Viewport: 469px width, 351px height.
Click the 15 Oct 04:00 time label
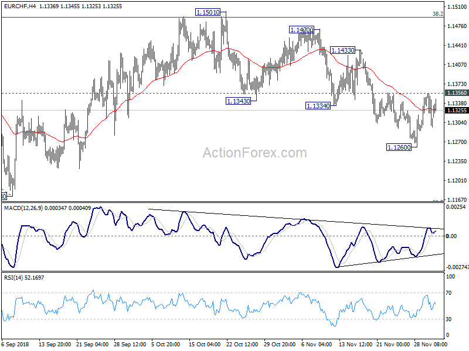point(205,344)
